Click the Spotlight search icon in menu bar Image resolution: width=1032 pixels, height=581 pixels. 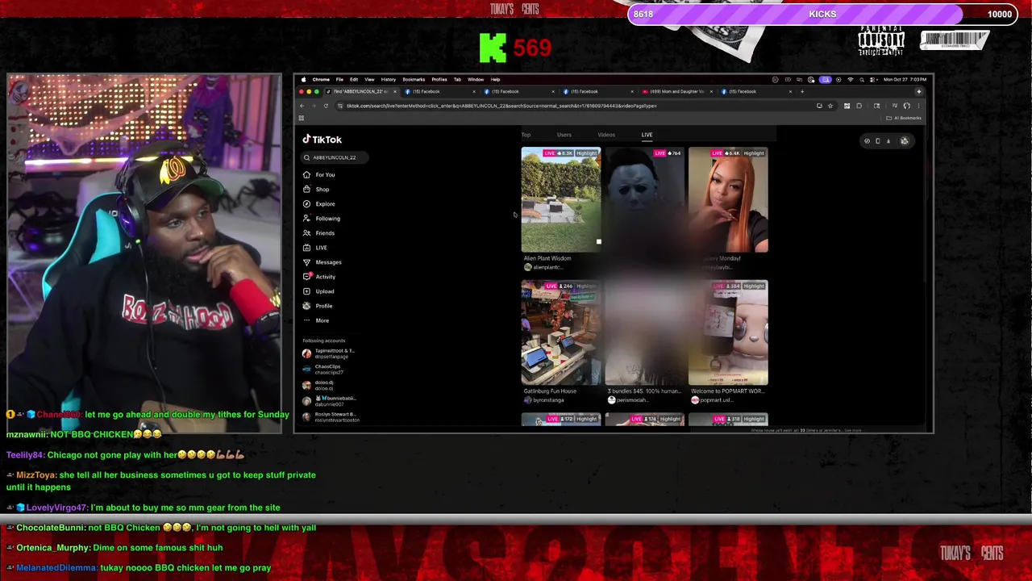[x=862, y=79]
